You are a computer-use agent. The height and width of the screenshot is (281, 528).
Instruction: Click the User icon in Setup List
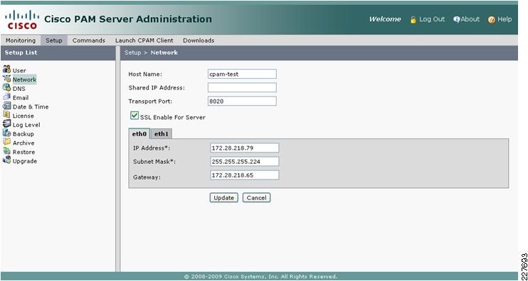pos(6,69)
